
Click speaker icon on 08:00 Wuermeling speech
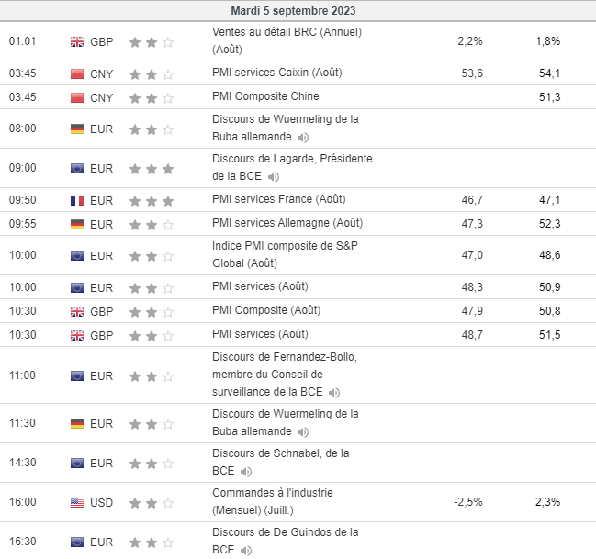[302, 138]
